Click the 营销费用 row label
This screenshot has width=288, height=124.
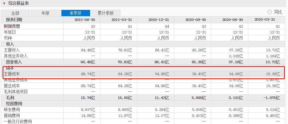click(x=12, y=115)
